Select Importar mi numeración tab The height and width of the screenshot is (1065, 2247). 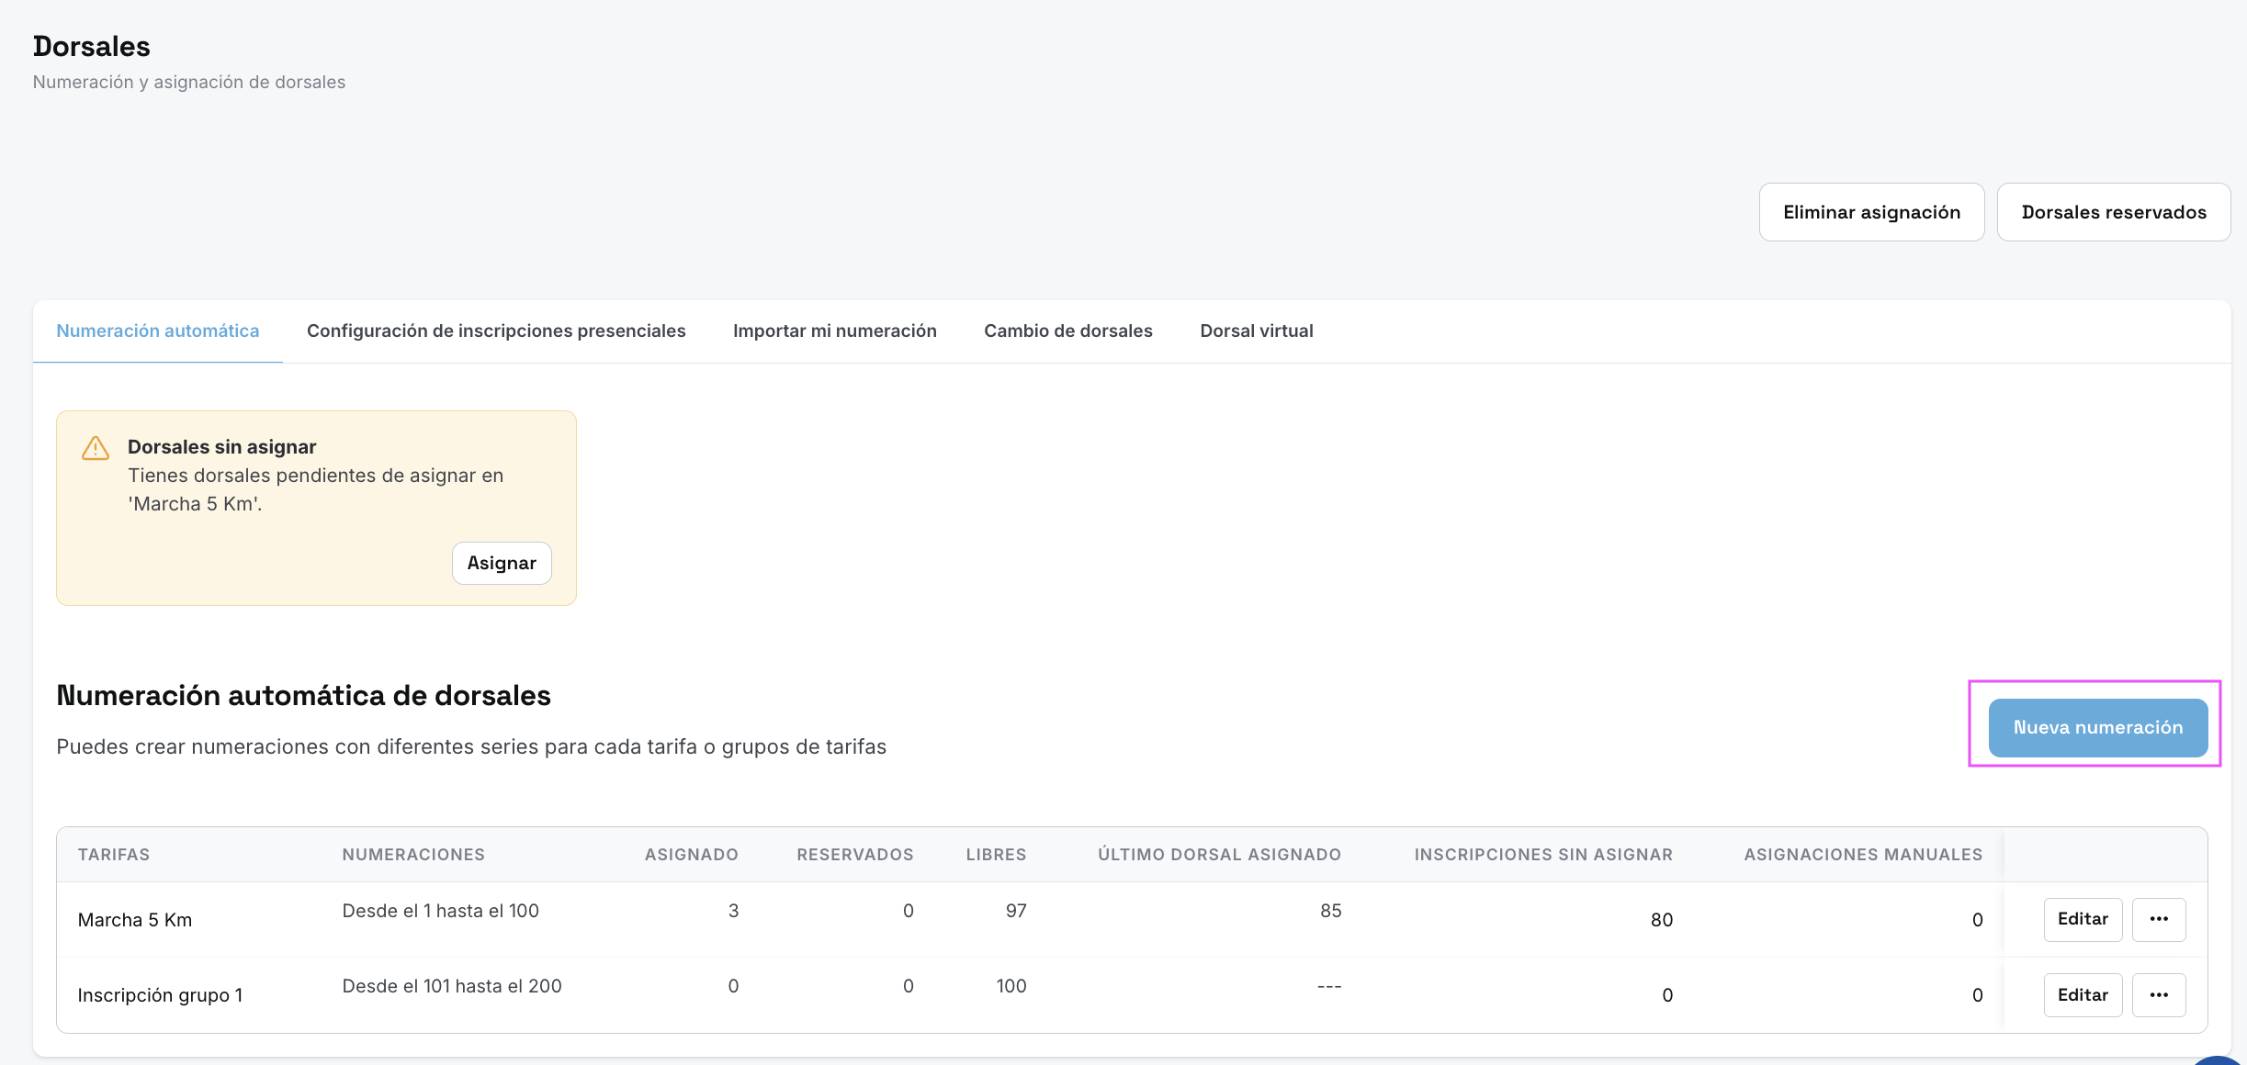(835, 331)
